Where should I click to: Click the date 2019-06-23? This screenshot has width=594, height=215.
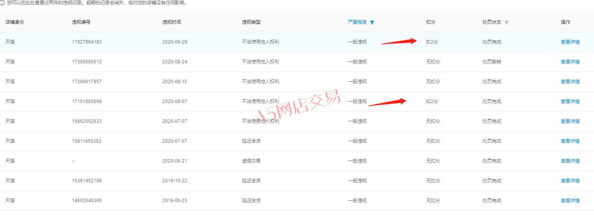coord(175,201)
